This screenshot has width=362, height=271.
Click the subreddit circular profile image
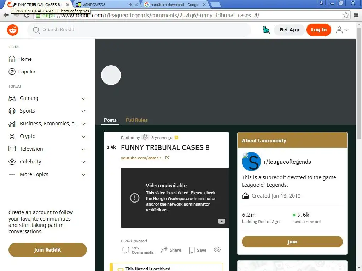coord(111,75)
